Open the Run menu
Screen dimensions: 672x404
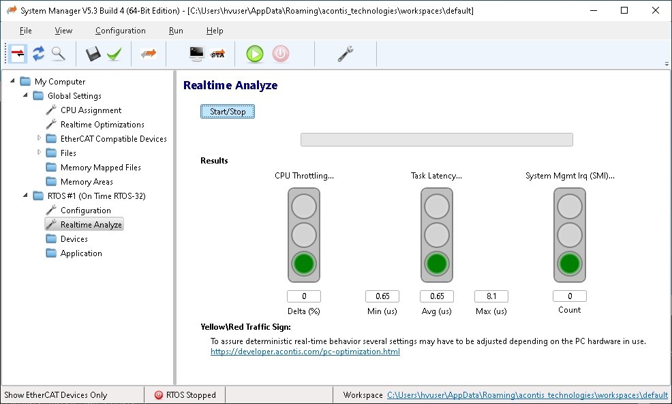(176, 31)
